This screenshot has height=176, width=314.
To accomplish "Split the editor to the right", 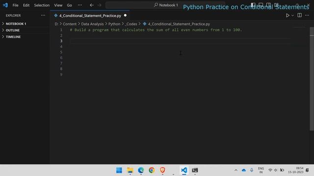I will (299, 15).
